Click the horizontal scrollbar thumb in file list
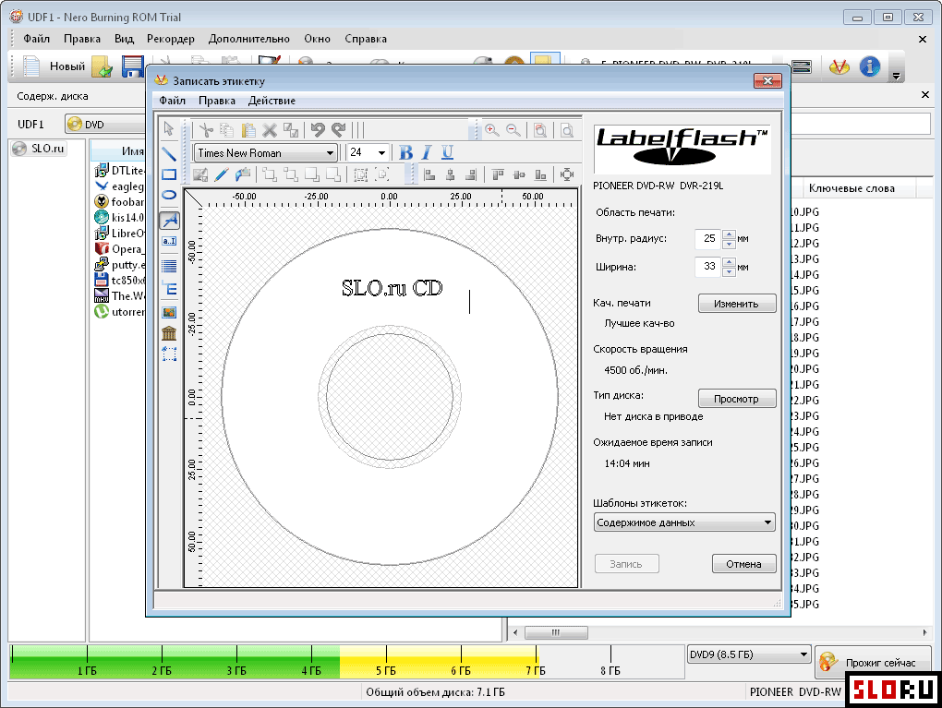The image size is (942, 708). (x=556, y=632)
